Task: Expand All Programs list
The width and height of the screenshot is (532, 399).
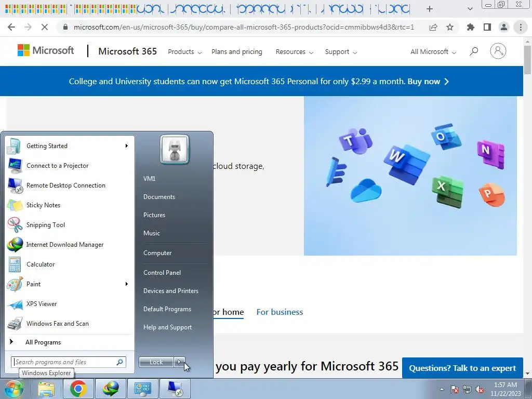Action: click(43, 342)
